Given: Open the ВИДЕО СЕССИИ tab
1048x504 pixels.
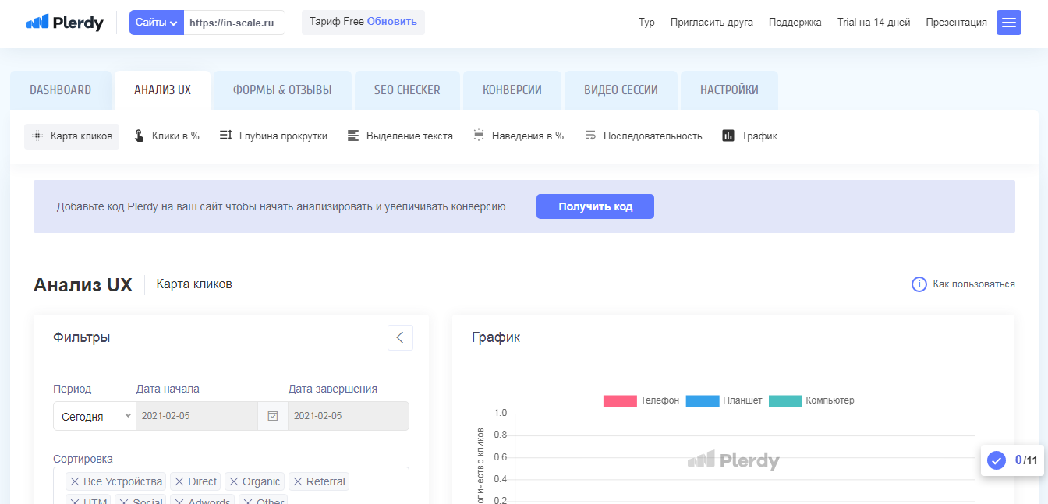Looking at the screenshot, I should coord(621,90).
